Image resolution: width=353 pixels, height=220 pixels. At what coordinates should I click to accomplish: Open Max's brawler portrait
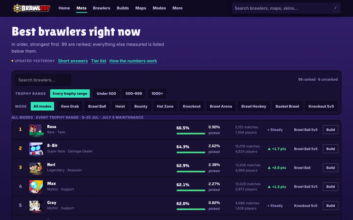point(36,187)
